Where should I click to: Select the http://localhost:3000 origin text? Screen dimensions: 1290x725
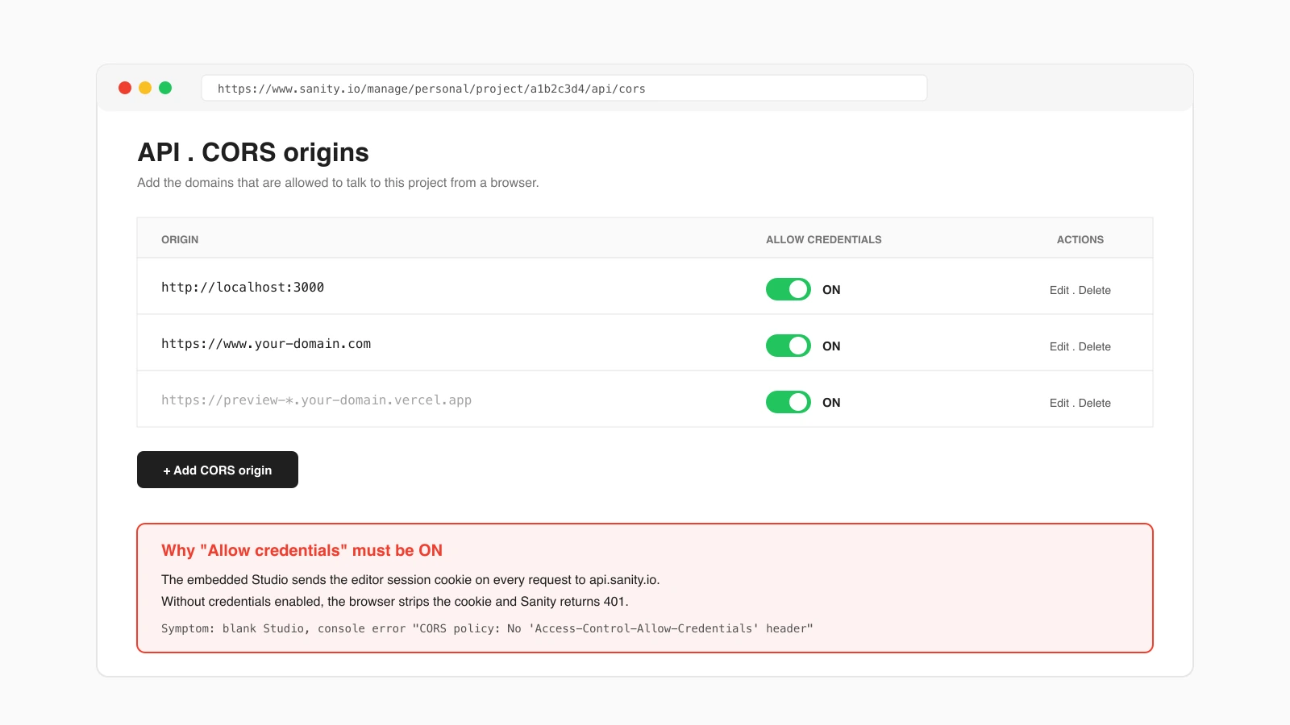coord(243,287)
